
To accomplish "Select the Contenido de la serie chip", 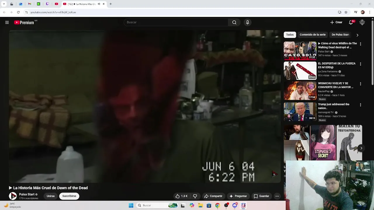I will [313, 35].
